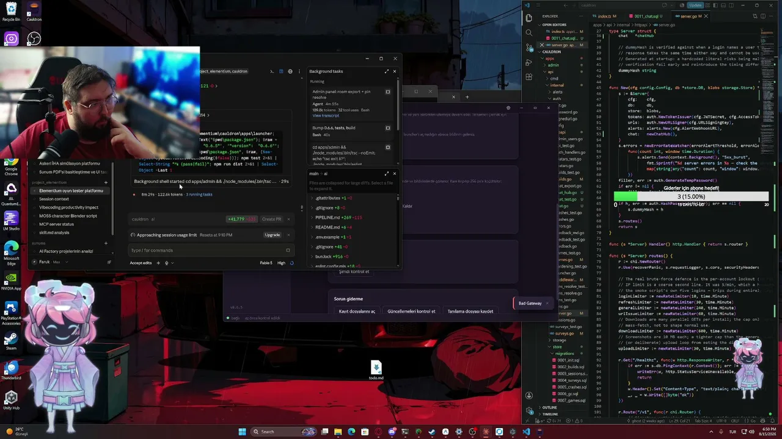This screenshot has width=782, height=439.
Task: Click 'Güncellemeleri kontrol et' in the launcher
Action: point(411,312)
